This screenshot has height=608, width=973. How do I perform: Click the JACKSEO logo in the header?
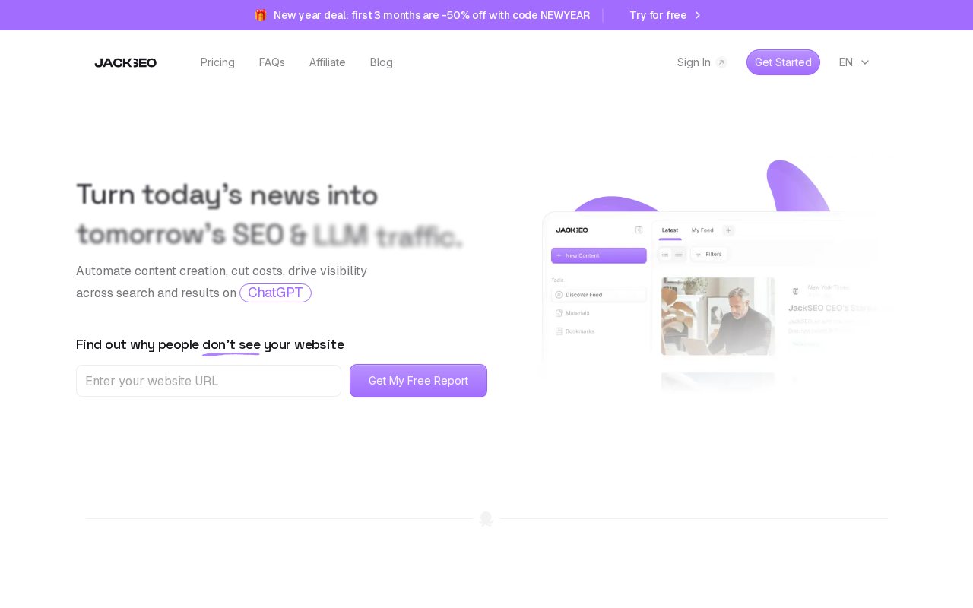(x=125, y=62)
